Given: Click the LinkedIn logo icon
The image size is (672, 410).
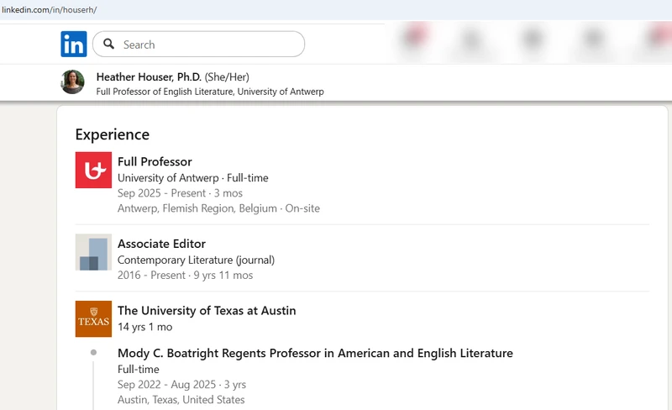Looking at the screenshot, I should click(74, 44).
